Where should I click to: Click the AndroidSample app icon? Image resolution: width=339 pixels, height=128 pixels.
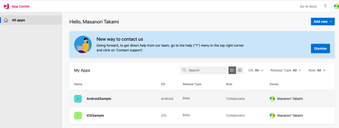78,99
